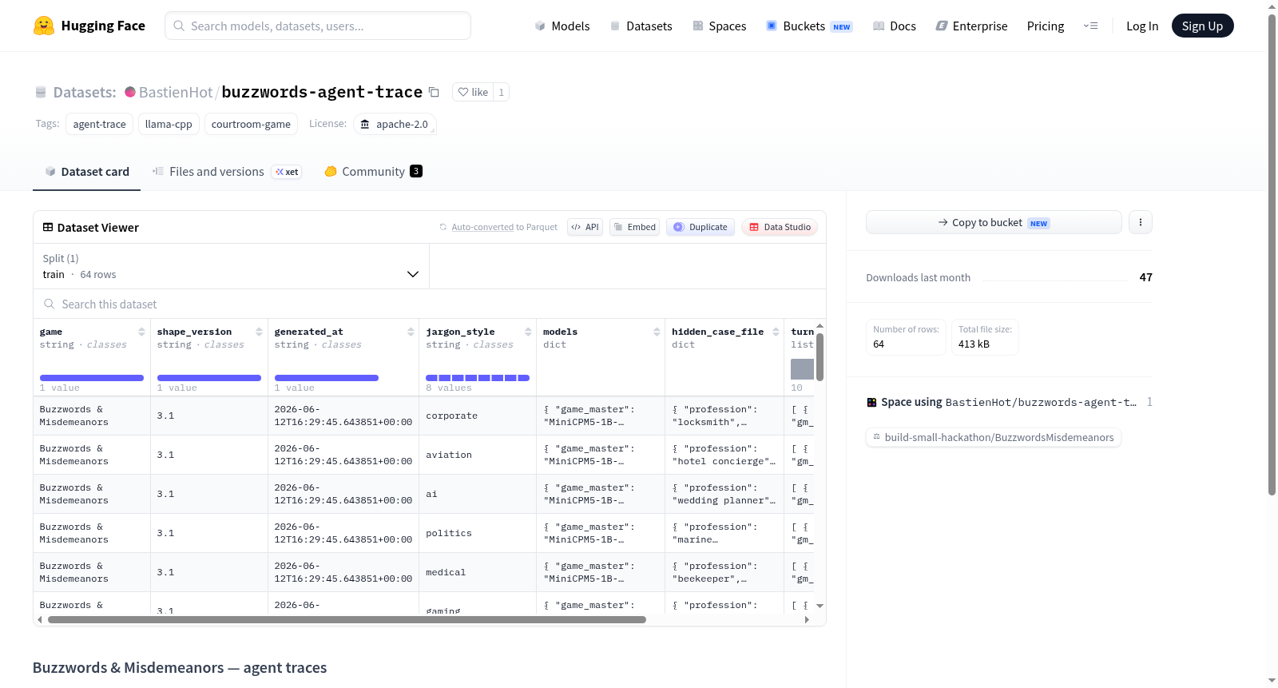Open the Spaces page
The height and width of the screenshot is (688, 1278).
[719, 26]
